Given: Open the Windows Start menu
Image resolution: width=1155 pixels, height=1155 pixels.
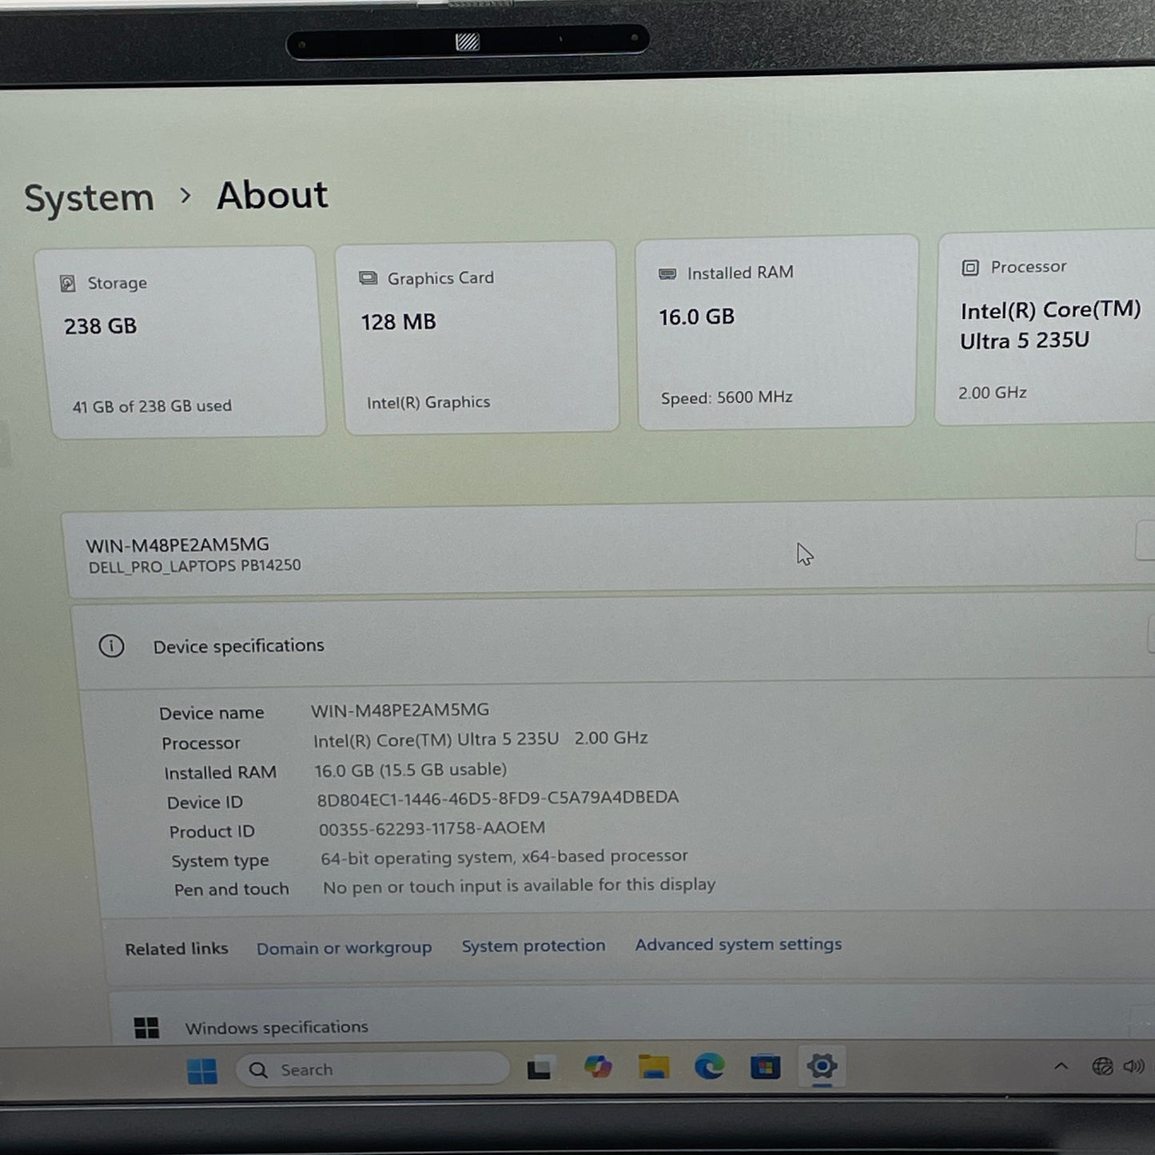Looking at the screenshot, I should tap(201, 1071).
